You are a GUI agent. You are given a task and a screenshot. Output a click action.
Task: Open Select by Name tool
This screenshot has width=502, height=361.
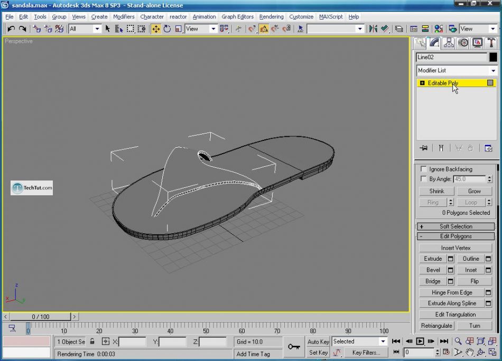coord(119,29)
